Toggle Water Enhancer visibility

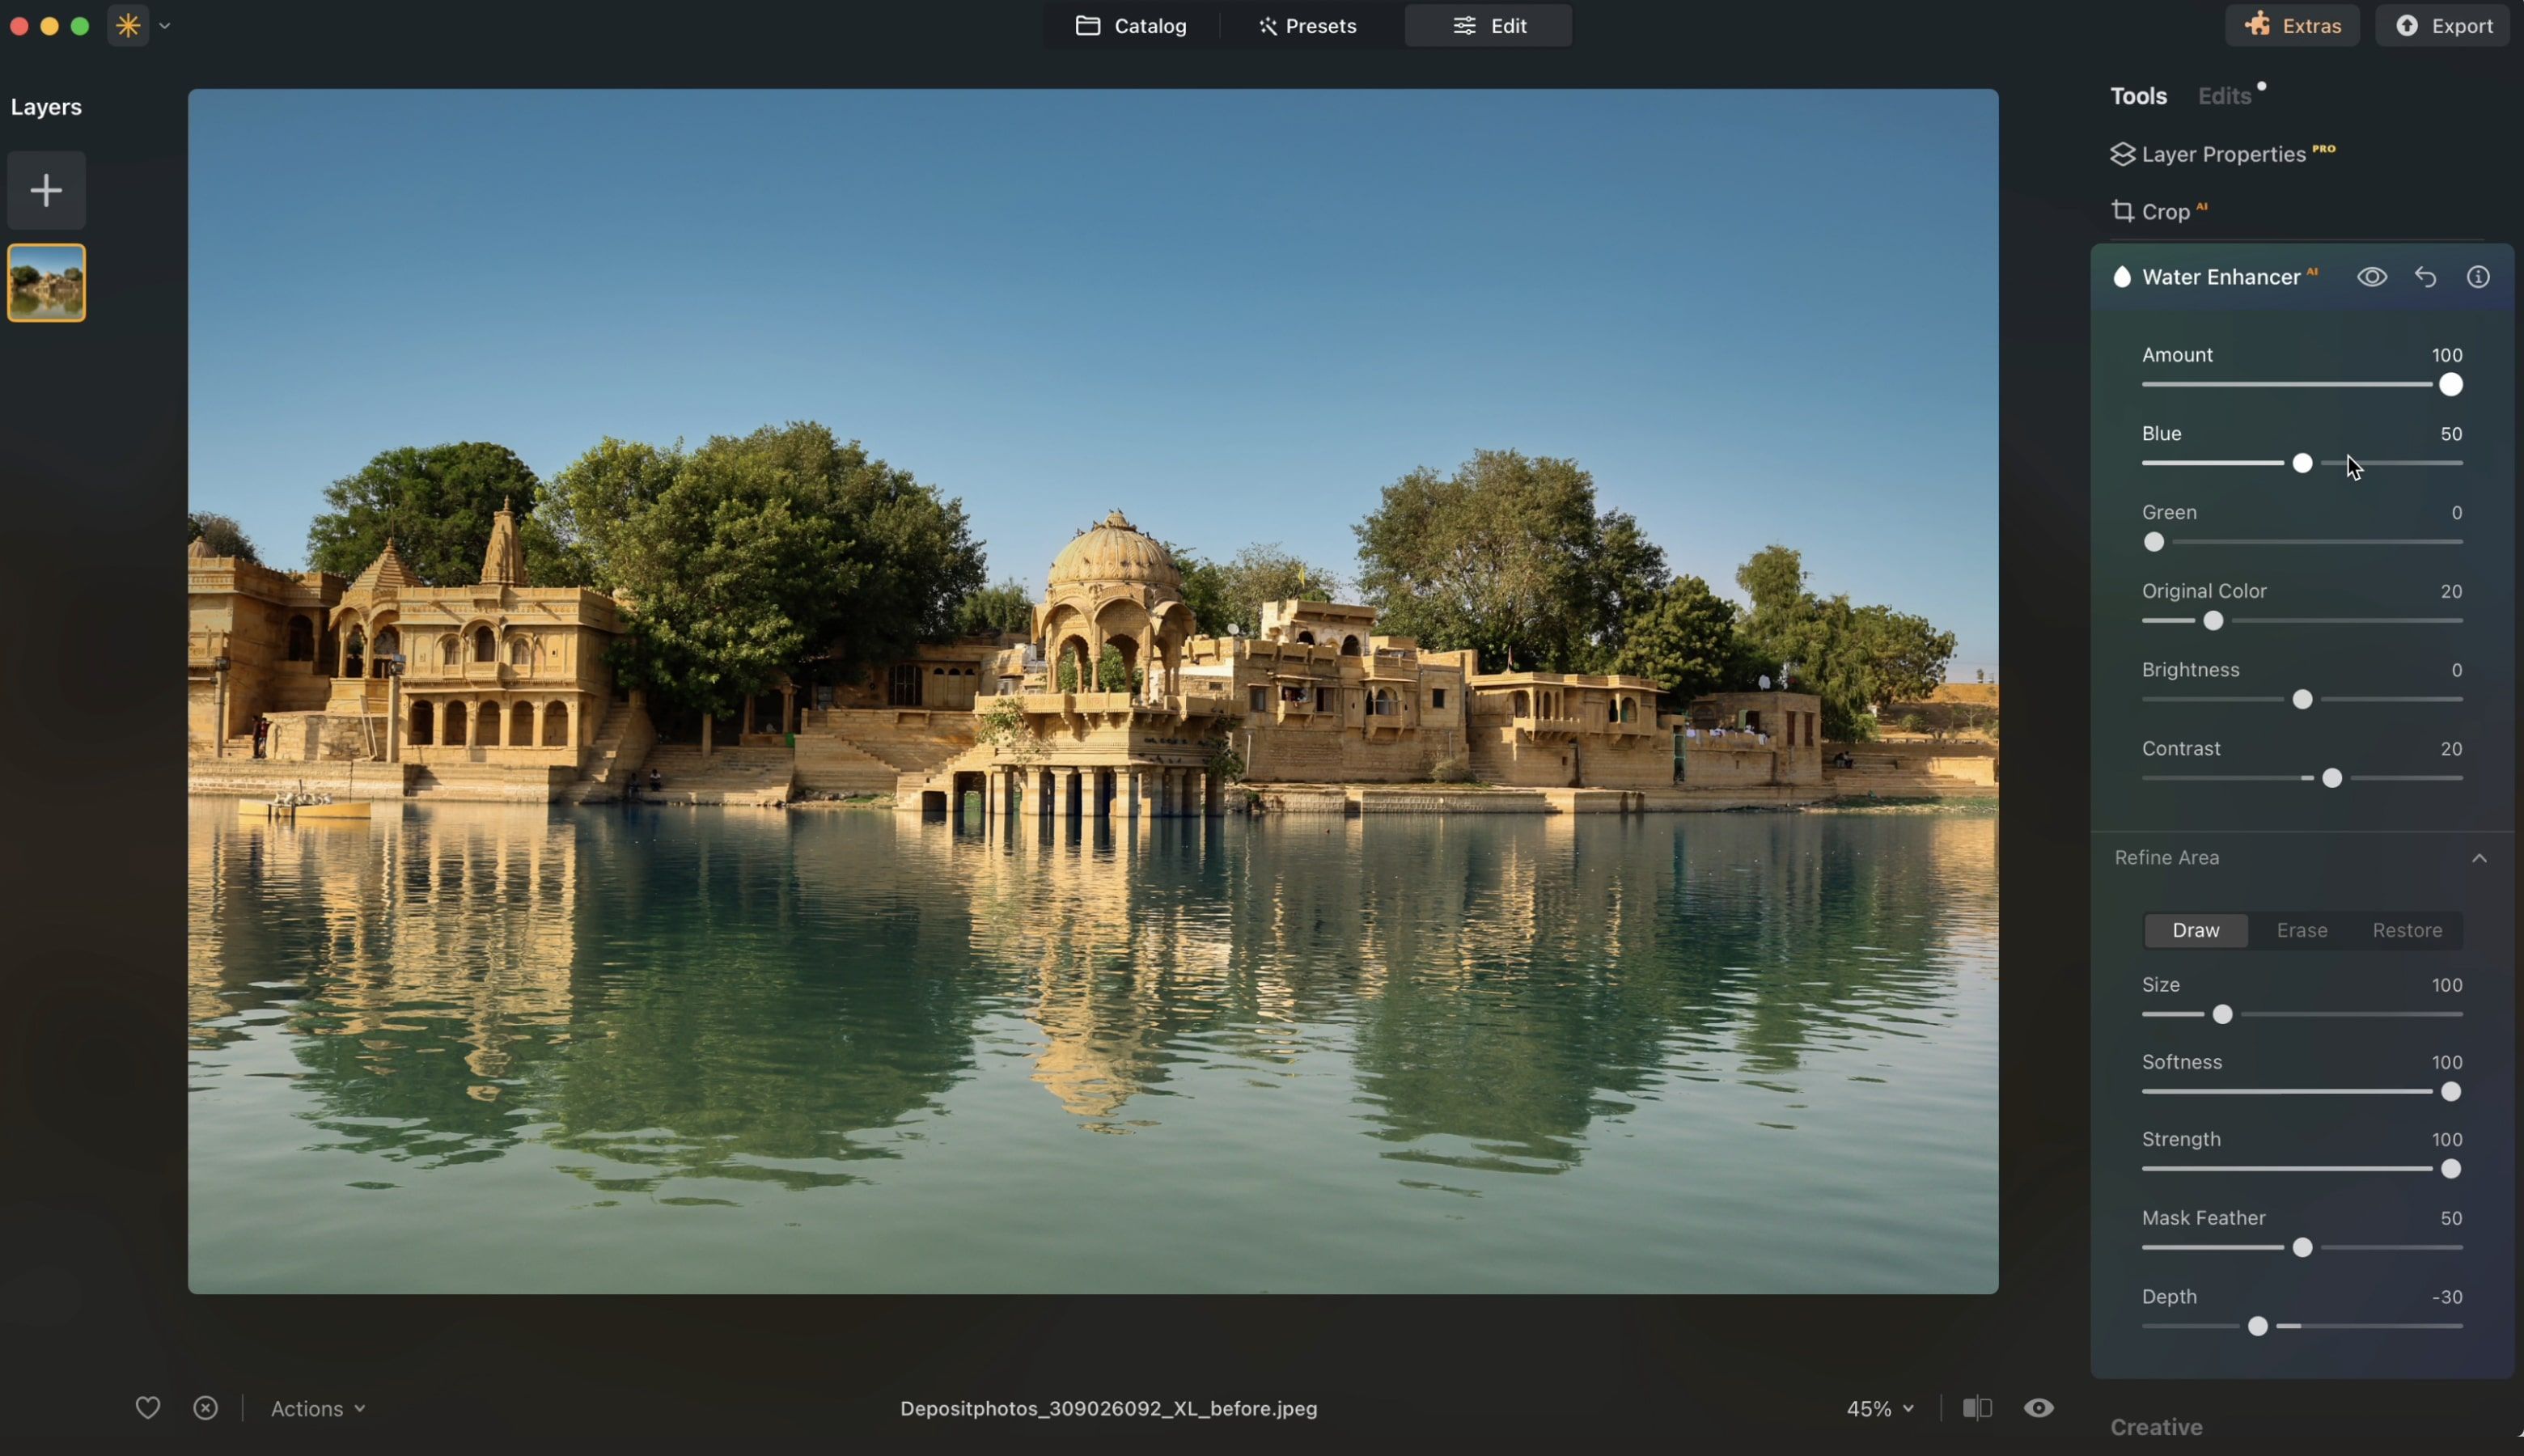[2371, 277]
